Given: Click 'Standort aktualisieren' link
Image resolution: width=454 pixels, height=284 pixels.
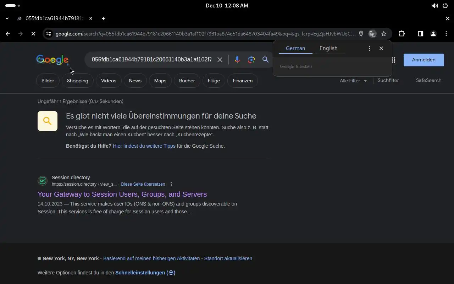Looking at the screenshot, I should (228, 258).
